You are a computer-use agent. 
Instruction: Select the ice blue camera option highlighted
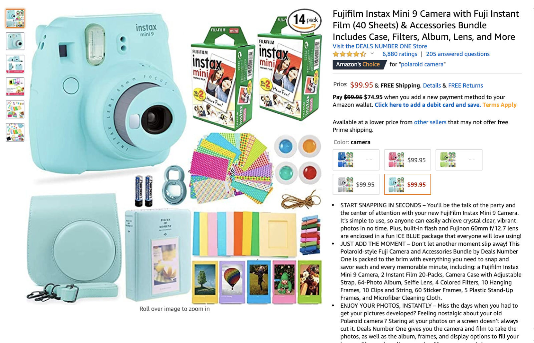tap(408, 184)
